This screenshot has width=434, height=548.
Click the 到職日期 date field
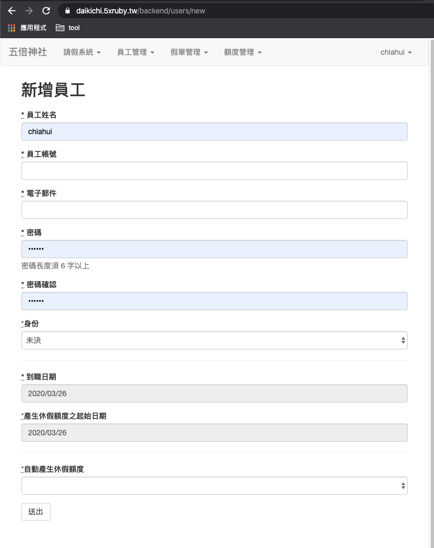pyautogui.click(x=215, y=393)
